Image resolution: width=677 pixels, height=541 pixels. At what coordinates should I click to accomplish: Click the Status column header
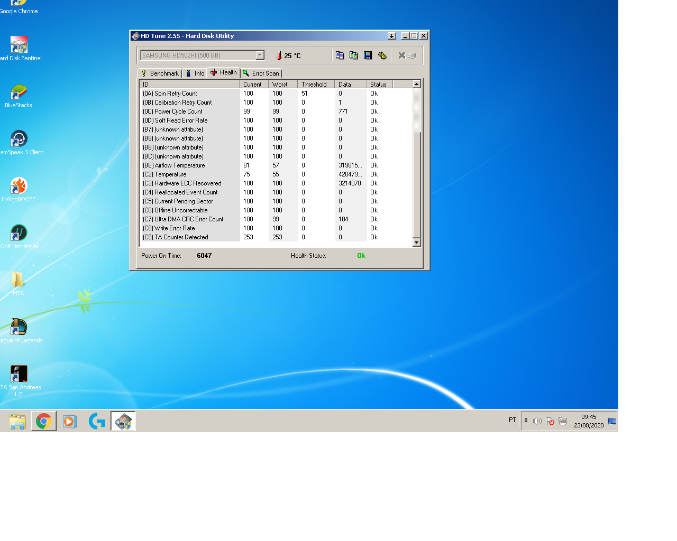(x=379, y=85)
